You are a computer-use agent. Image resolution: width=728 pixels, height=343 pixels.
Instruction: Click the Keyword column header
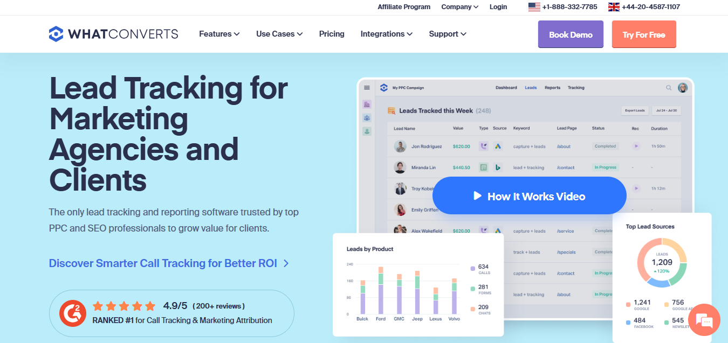pos(521,129)
